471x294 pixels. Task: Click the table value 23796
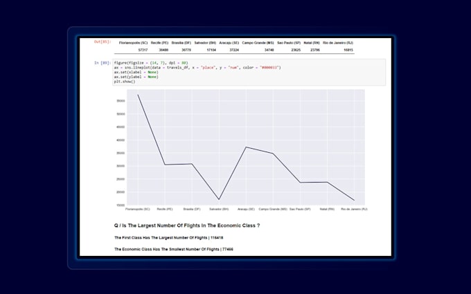[314, 50]
